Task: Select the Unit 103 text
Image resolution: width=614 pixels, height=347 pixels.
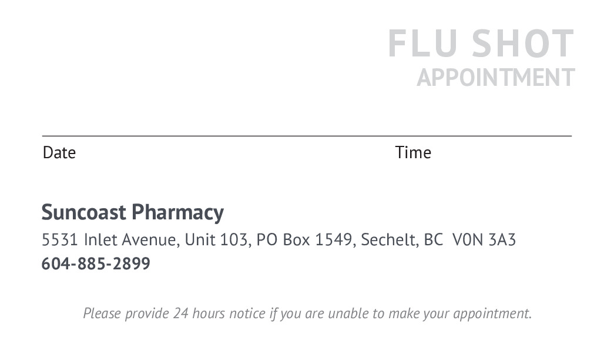Action: [217, 240]
